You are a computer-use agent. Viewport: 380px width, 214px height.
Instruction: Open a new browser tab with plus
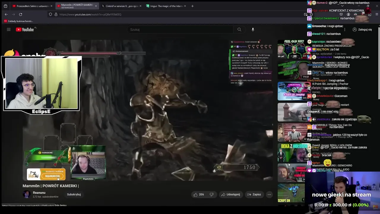(192, 6)
